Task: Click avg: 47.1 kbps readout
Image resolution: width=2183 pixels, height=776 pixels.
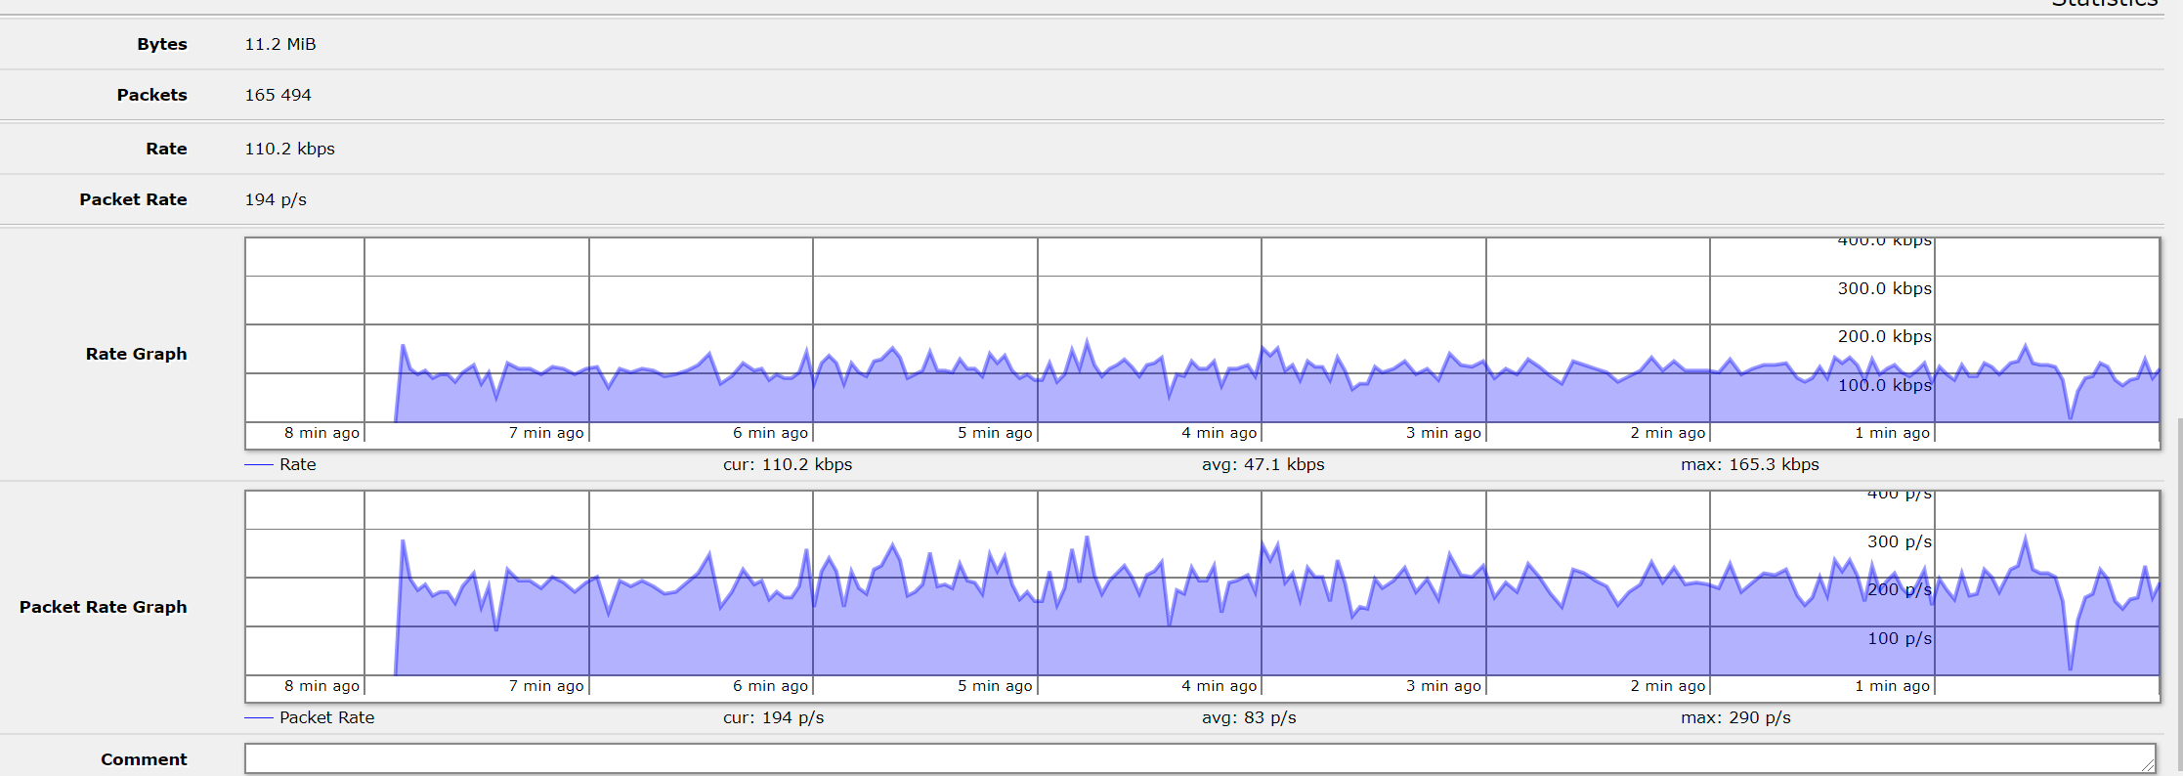Action: (1263, 464)
